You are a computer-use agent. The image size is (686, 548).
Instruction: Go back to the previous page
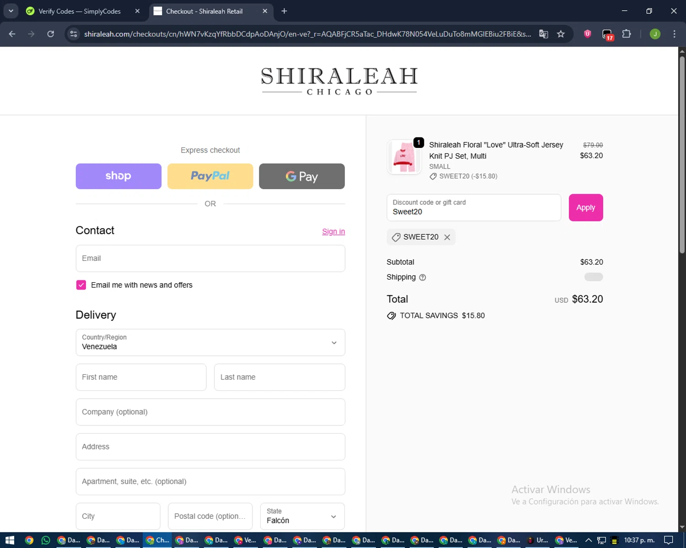click(12, 34)
